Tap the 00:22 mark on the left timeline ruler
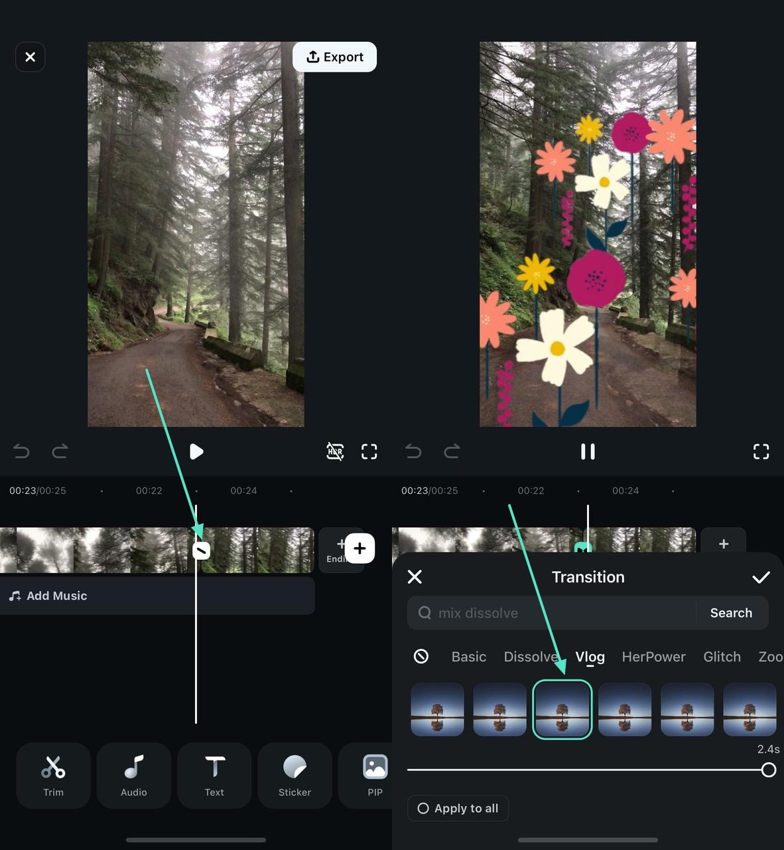784x850 pixels. [149, 491]
